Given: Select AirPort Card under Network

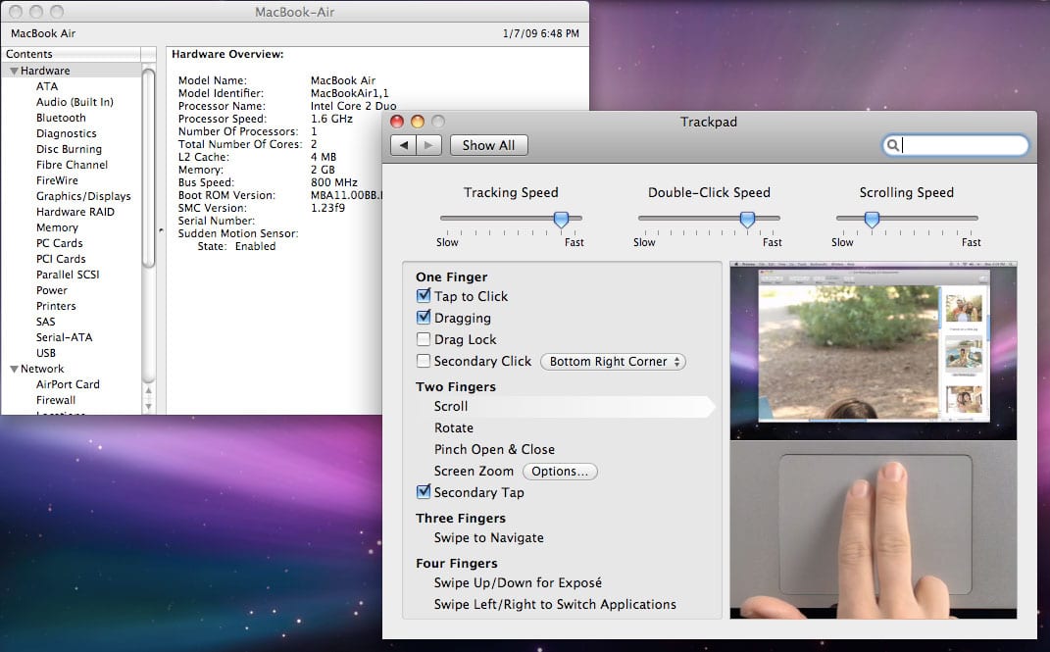Looking at the screenshot, I should point(68,384).
